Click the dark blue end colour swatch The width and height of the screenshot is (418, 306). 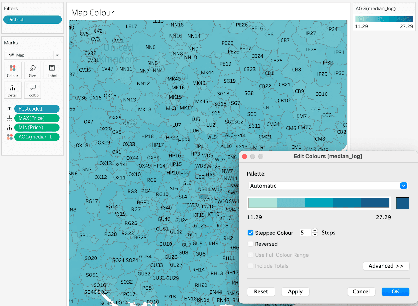coord(402,203)
